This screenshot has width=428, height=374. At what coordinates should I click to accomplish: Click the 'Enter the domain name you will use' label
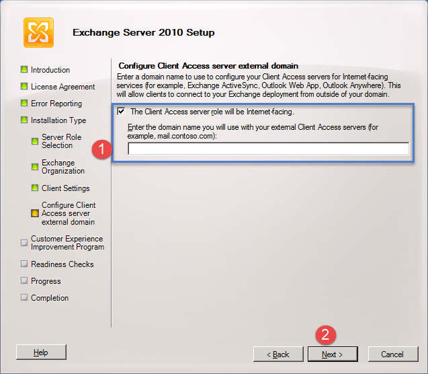click(x=253, y=131)
